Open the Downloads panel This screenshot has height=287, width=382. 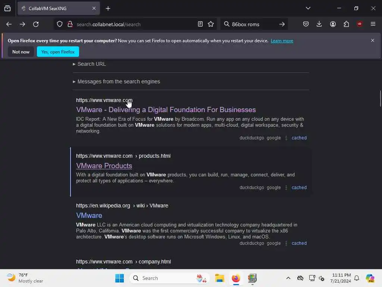(x=319, y=24)
